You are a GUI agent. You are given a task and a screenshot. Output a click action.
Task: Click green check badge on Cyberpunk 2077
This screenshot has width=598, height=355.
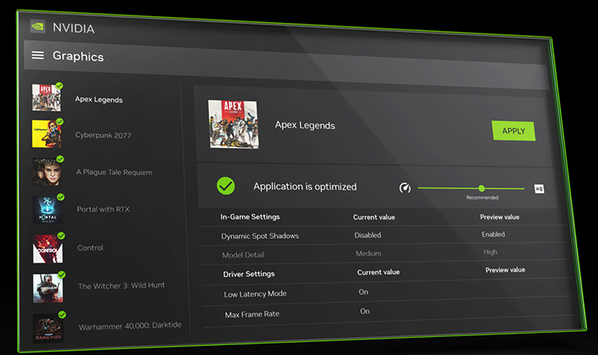click(60, 122)
